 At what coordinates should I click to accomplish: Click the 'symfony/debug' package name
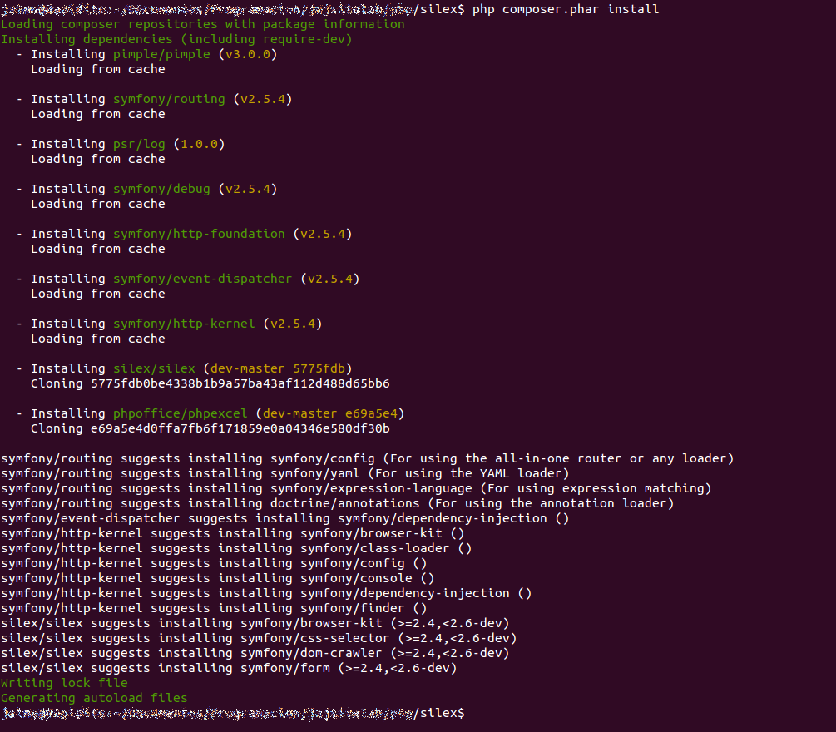click(161, 188)
